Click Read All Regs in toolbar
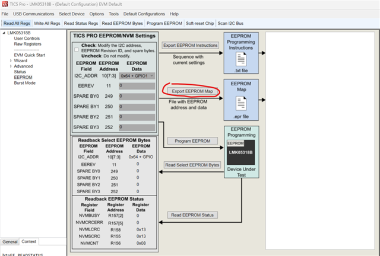The height and width of the screenshot is (256, 380). click(x=17, y=23)
